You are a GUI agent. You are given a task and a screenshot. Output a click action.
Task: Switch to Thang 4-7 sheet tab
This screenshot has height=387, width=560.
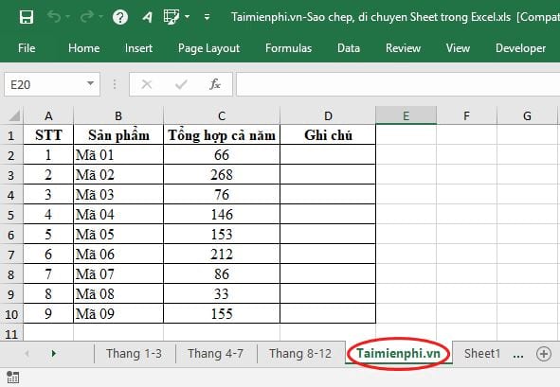(215, 354)
